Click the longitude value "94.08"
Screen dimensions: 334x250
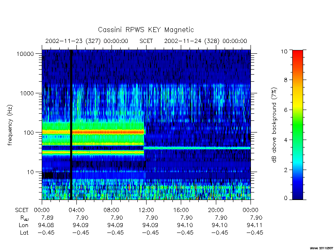point(46,225)
